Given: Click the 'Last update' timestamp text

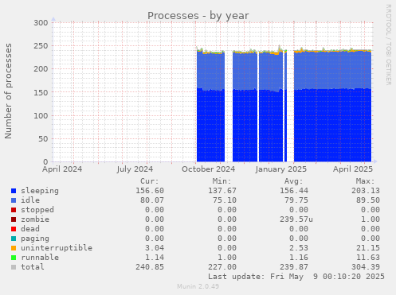Looking at the screenshot, I should [296, 277].
